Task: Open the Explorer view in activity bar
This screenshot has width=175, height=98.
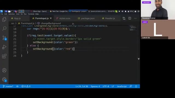Action: 4,19
